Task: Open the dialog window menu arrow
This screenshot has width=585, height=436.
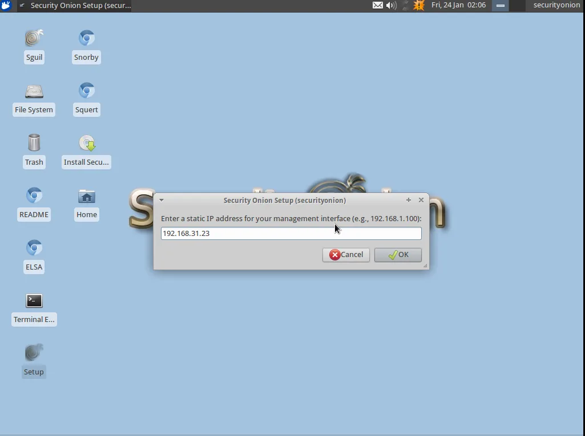Action: tap(162, 200)
